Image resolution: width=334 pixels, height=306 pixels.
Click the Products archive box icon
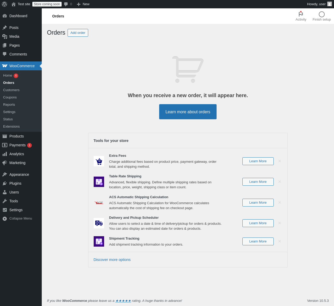(5, 136)
